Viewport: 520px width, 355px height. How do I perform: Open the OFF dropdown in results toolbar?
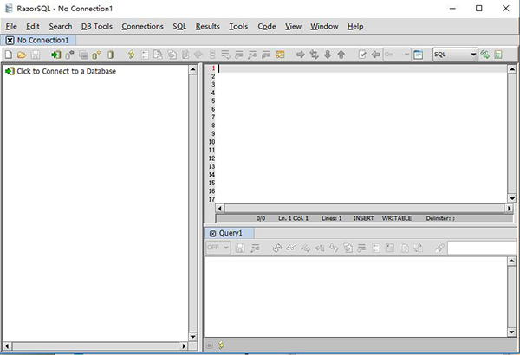pyautogui.click(x=218, y=248)
